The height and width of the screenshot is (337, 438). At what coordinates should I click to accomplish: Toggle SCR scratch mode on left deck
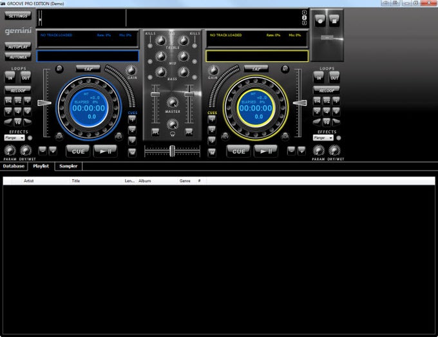pyautogui.click(x=59, y=136)
